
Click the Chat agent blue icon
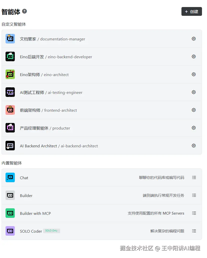[x=10, y=177]
